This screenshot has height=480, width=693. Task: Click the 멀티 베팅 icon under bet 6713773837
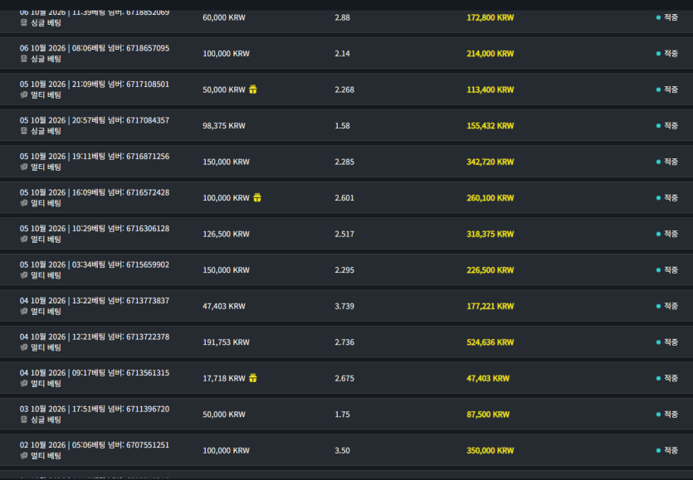[x=24, y=312]
